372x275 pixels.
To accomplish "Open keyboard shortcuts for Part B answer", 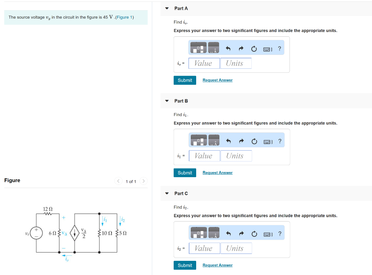I will tap(268, 141).
